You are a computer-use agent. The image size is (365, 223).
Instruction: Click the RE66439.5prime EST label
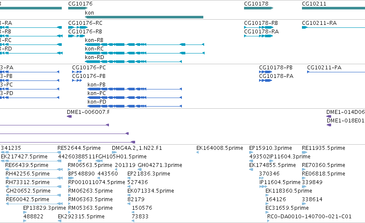(x=27, y=165)
